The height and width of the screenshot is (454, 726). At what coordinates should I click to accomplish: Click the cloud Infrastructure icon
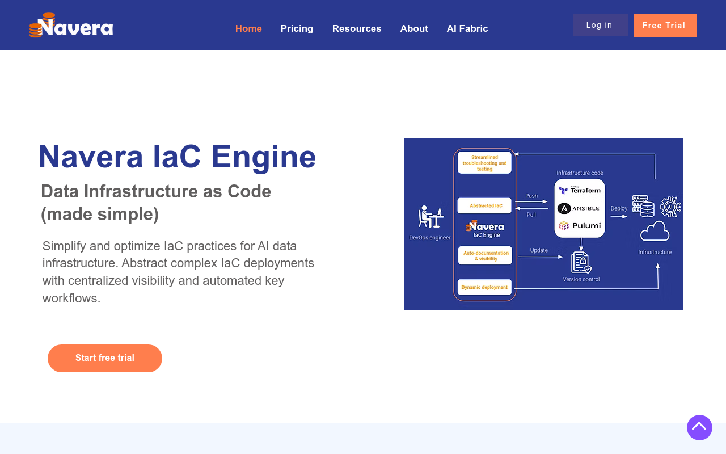click(x=655, y=232)
